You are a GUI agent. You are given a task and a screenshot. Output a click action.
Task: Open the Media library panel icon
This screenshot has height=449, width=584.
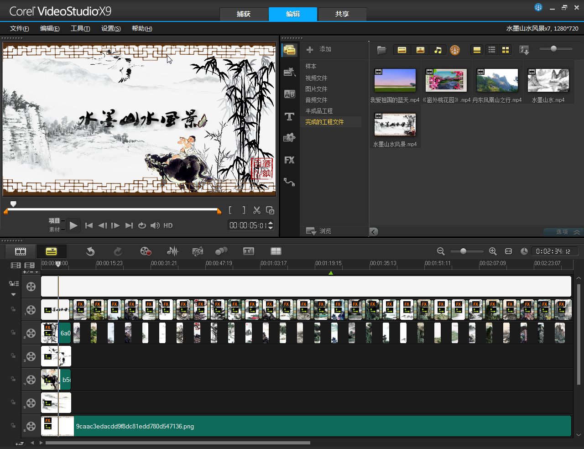pyautogui.click(x=289, y=50)
